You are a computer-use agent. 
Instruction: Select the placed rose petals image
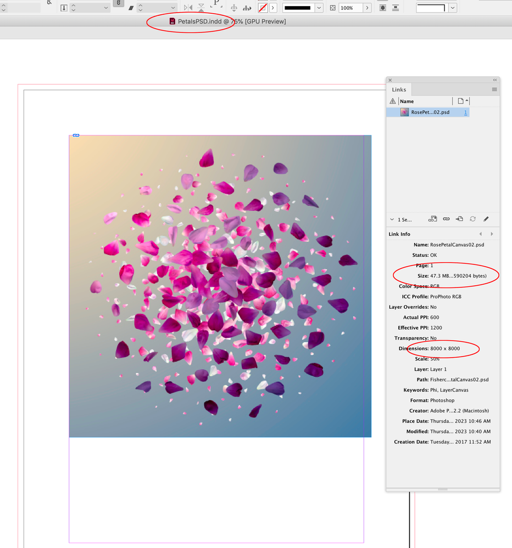(x=220, y=286)
